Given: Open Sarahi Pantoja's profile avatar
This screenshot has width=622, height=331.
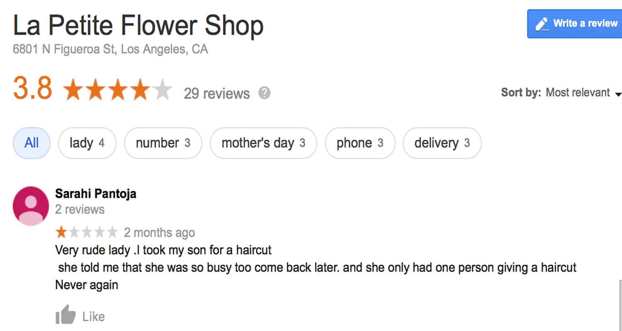Looking at the screenshot, I should click(31, 206).
